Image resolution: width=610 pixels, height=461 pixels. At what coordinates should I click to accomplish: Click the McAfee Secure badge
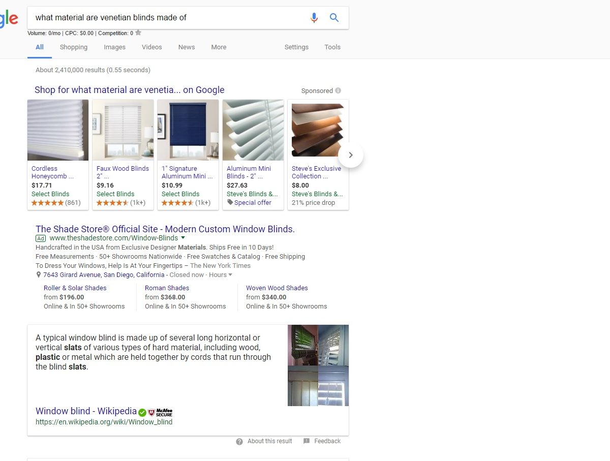(161, 412)
